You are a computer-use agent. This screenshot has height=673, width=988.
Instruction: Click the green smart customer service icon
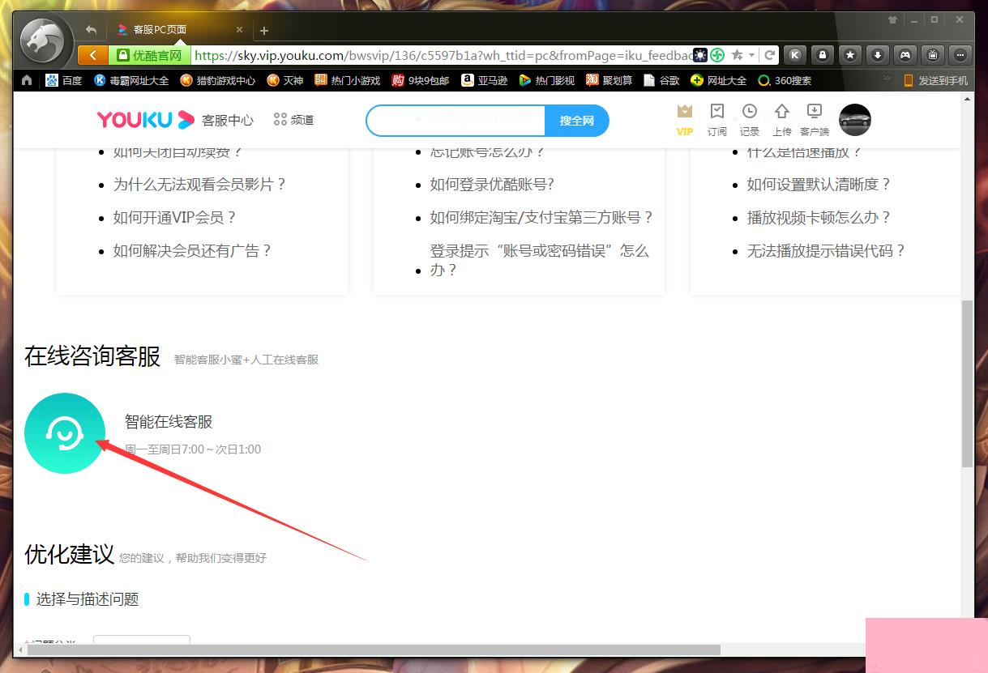point(65,433)
